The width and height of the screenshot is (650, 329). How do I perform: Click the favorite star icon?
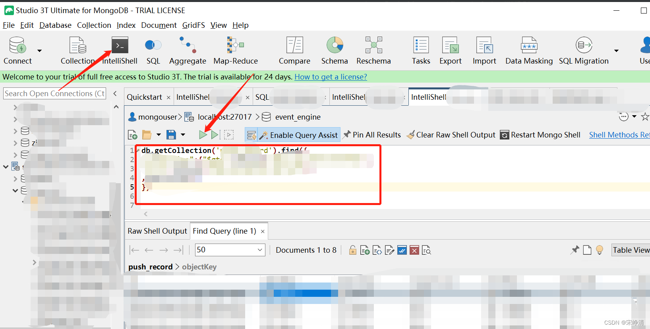(645, 117)
